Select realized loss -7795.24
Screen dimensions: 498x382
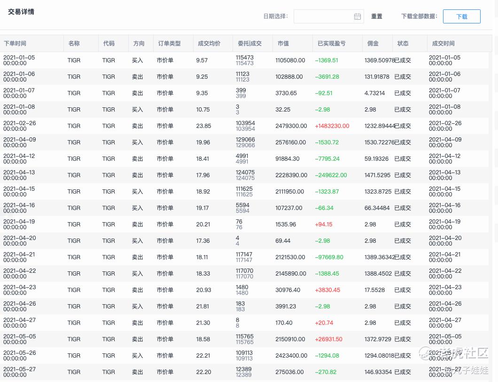click(327, 159)
